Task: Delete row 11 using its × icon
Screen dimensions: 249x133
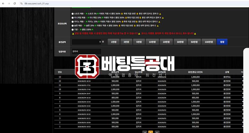Action: 243,85
